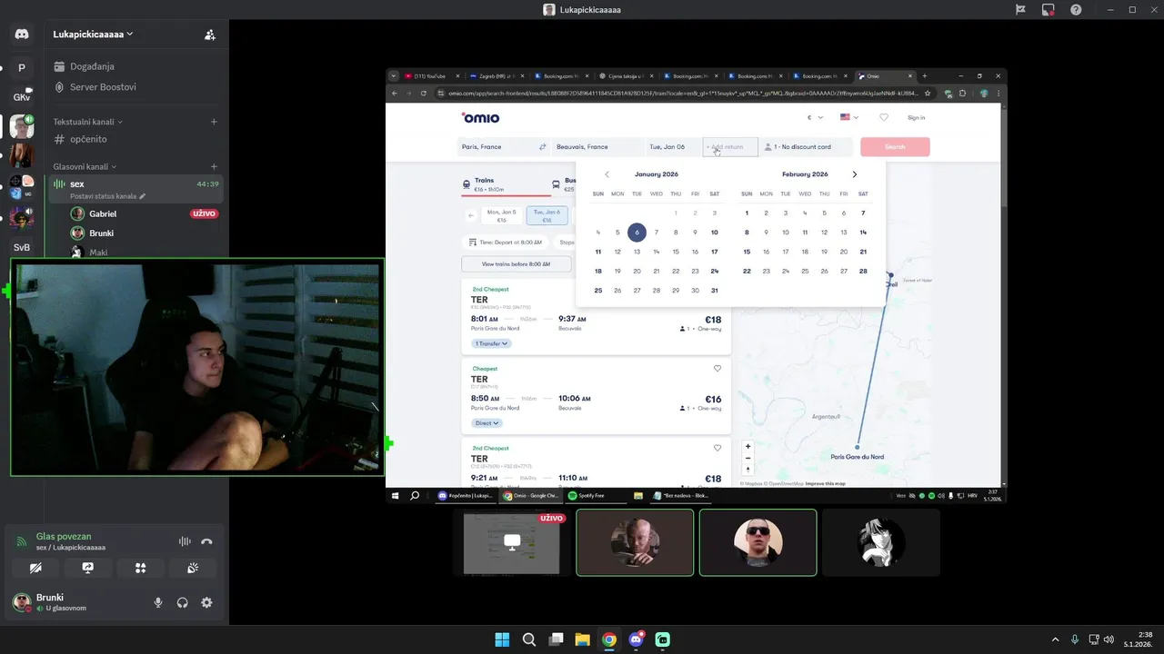Mute the microphone next to Brunki

click(158, 602)
